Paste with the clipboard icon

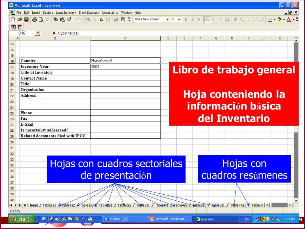click(63, 19)
